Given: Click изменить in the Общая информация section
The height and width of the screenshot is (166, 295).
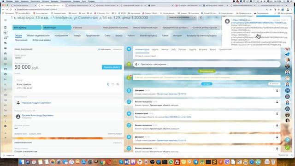Looking at the screenshot, I should point(117,49).
